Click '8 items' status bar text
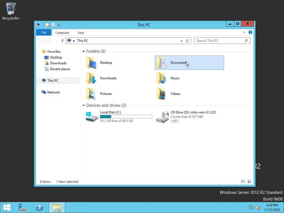This screenshot has width=284, height=213. click(x=45, y=181)
